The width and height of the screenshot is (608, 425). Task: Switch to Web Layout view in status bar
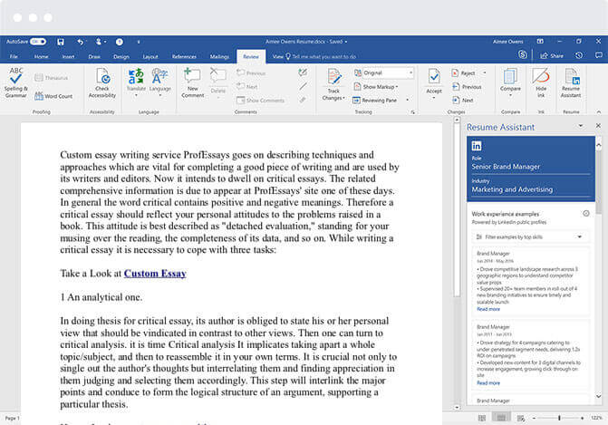click(x=521, y=418)
